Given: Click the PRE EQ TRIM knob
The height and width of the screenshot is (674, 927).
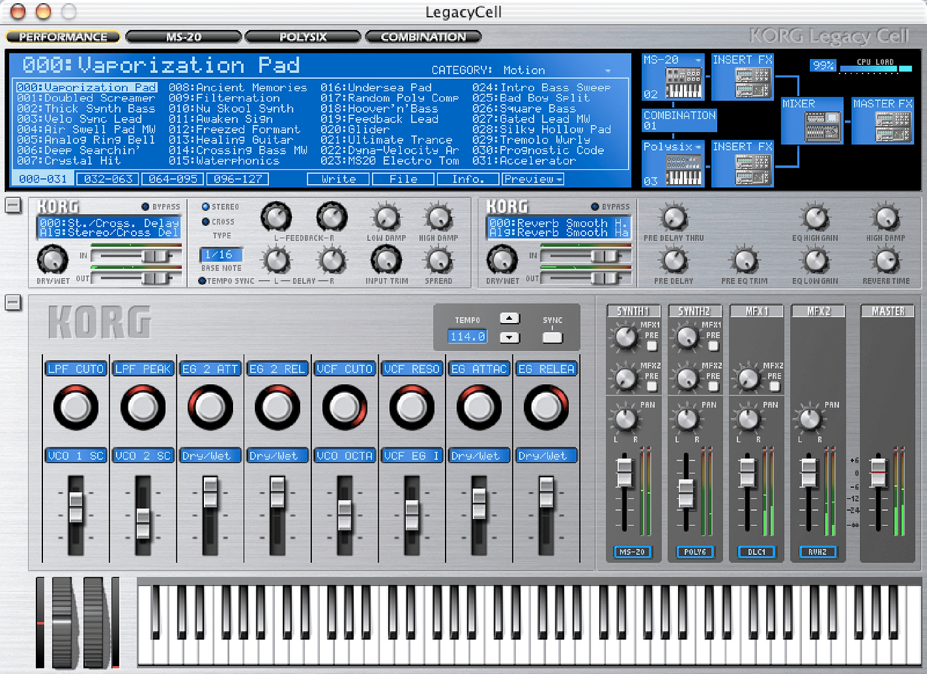Looking at the screenshot, I should coord(745,261).
